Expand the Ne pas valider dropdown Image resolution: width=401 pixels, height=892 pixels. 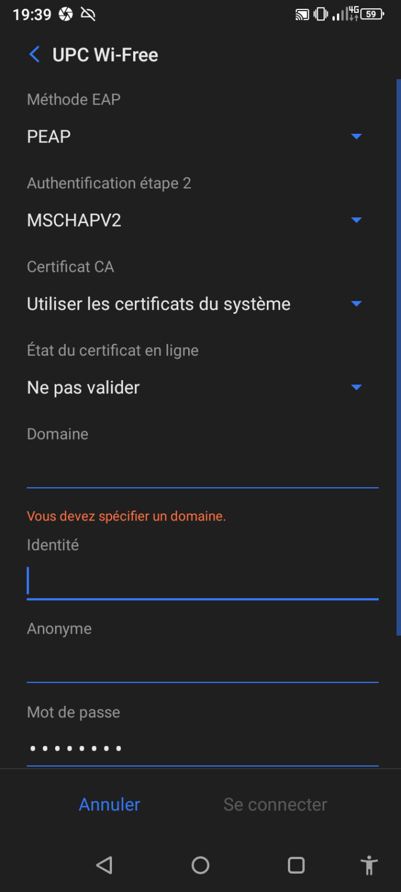click(x=193, y=388)
